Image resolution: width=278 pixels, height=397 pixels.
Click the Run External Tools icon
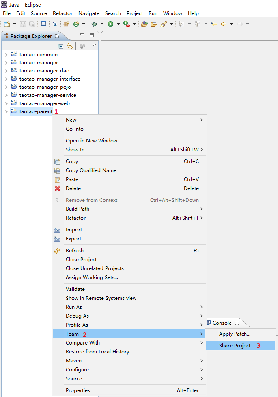click(127, 24)
